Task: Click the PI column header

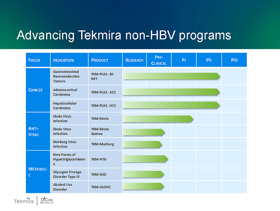Action: (x=184, y=60)
